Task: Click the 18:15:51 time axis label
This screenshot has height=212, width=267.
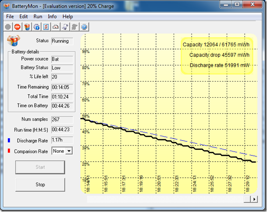Action: (x=106, y=184)
